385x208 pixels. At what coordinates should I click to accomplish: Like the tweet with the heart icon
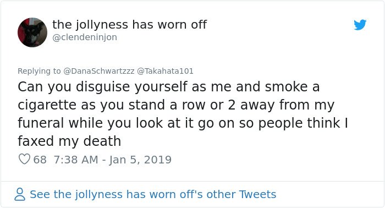tap(24, 159)
